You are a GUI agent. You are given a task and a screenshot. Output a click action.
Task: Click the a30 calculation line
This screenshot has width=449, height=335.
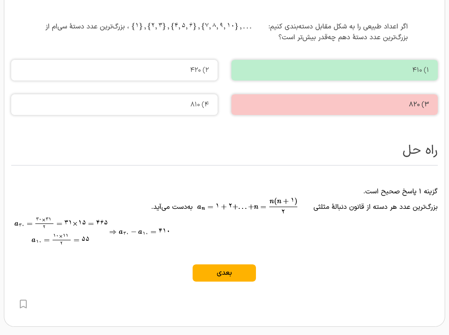[x=61, y=223]
